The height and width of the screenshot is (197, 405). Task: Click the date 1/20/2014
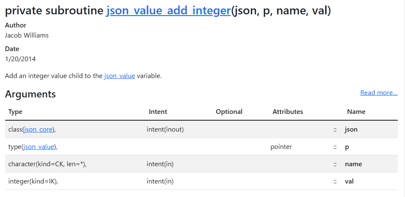point(20,59)
